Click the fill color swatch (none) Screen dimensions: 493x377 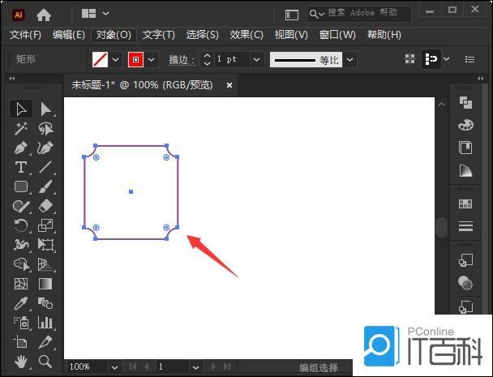pyautogui.click(x=101, y=59)
